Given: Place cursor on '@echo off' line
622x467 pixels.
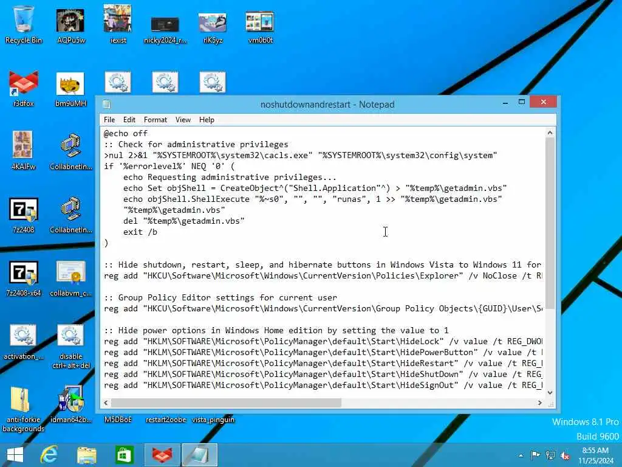Looking at the screenshot, I should tap(125, 133).
